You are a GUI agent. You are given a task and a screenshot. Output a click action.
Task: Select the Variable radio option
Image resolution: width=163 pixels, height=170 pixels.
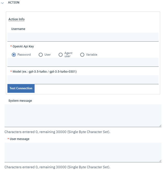click(x=82, y=55)
